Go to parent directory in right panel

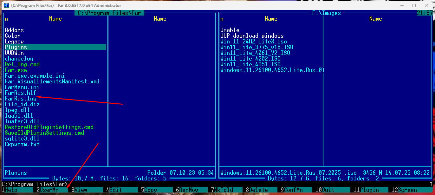(x=224, y=24)
